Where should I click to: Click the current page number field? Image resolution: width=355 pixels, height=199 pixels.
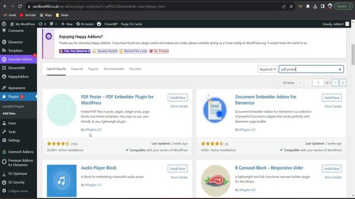pos(318,83)
